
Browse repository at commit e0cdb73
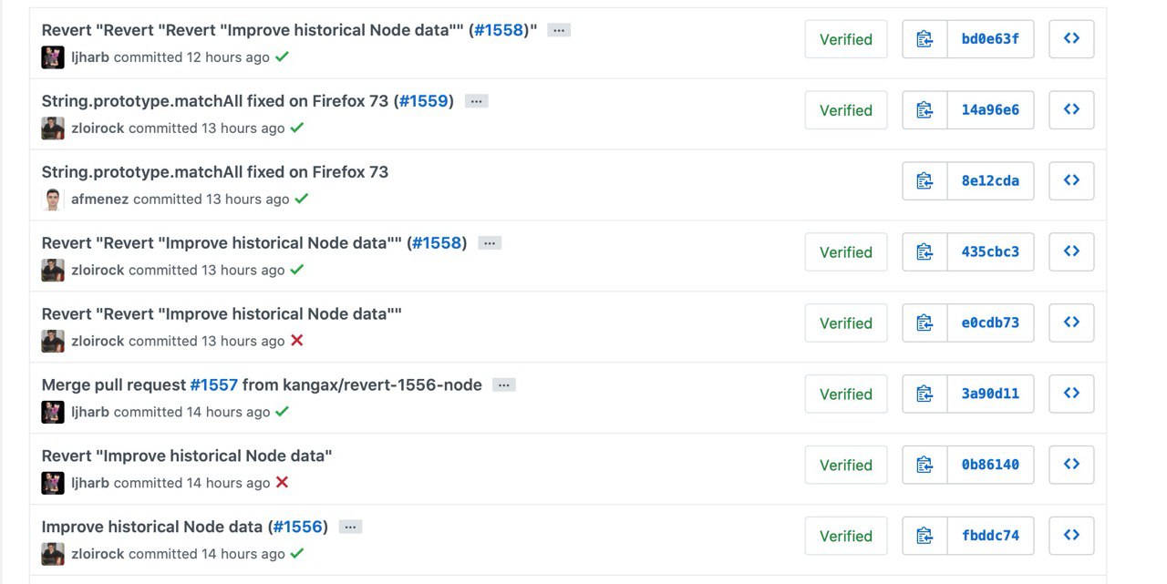1071,323
